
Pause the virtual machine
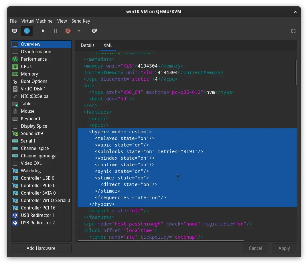click(56, 31)
